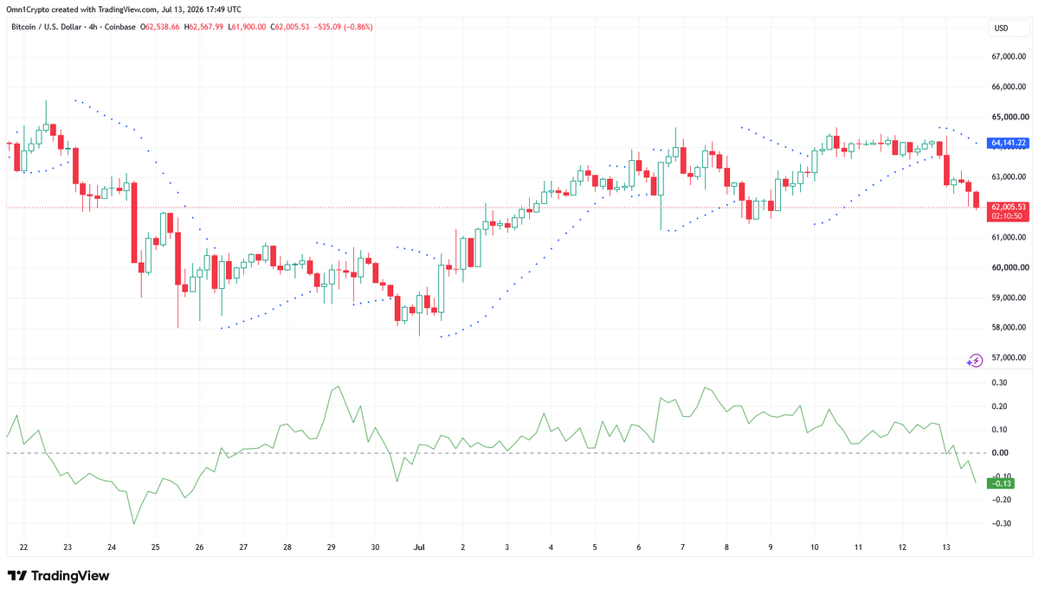Screen dimensions: 1039x595
Task: Click the green -0.13 indicator value label
Action: [x=1002, y=483]
